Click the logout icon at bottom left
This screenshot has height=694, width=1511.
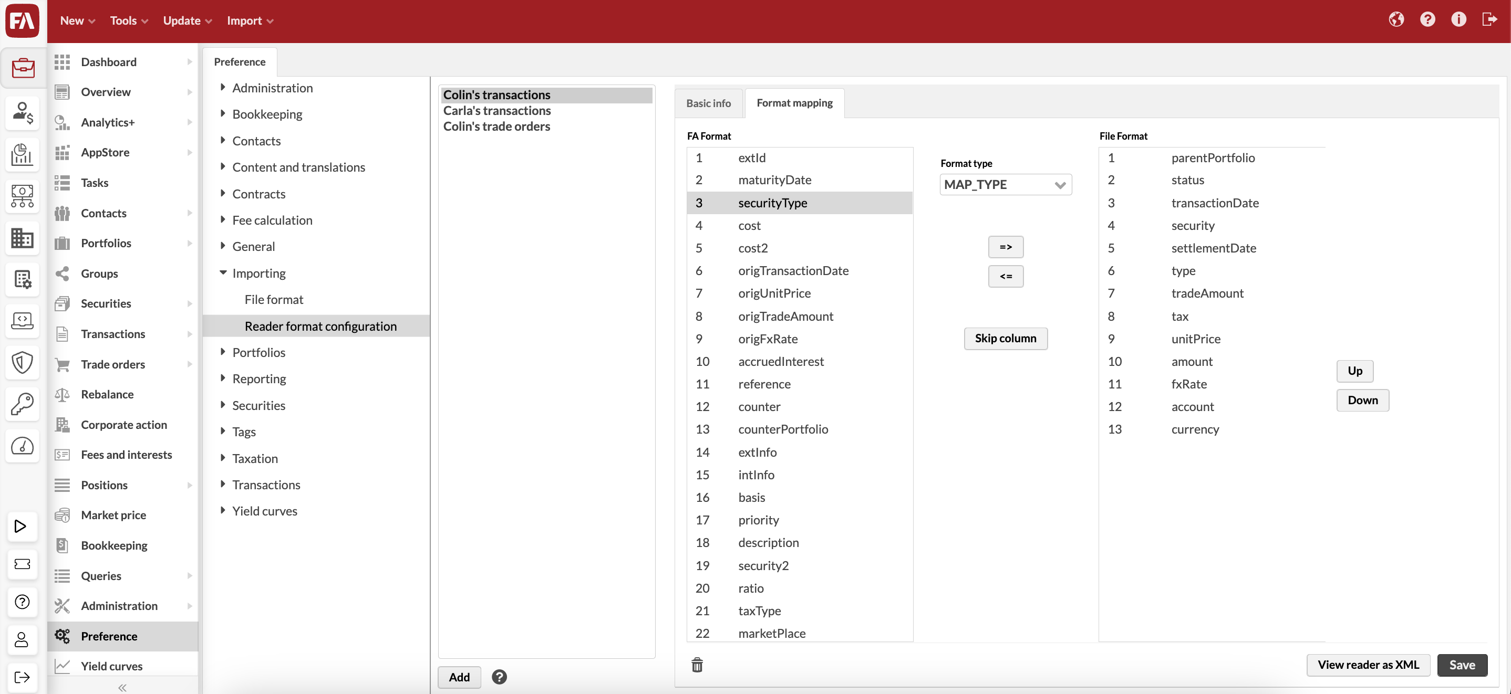21,677
